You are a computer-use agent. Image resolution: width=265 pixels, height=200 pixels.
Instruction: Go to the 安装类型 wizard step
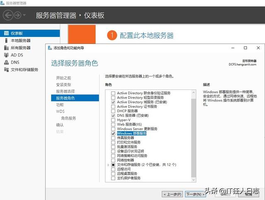pyautogui.click(x=63, y=85)
